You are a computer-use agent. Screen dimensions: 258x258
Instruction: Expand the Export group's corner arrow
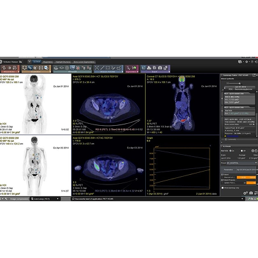point(169,72)
